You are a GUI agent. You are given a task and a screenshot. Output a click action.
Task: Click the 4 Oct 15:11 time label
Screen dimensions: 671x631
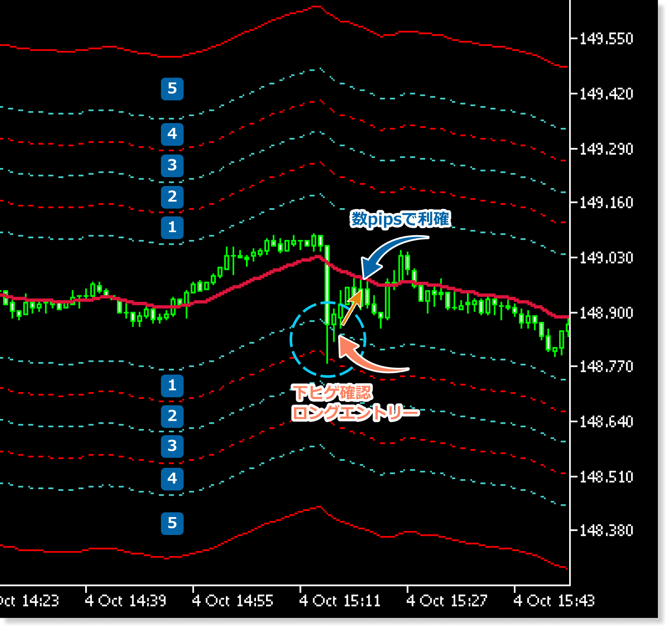[x=340, y=601]
